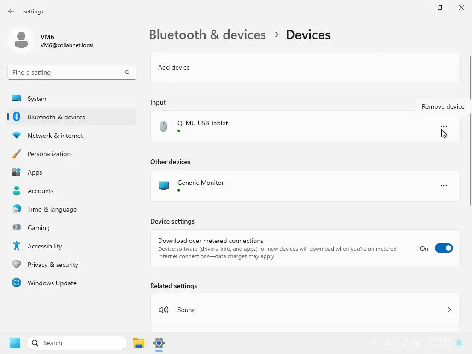This screenshot has width=472, height=354.
Task: Click the QEMU USB Tablet mouse icon
Action: click(x=164, y=126)
